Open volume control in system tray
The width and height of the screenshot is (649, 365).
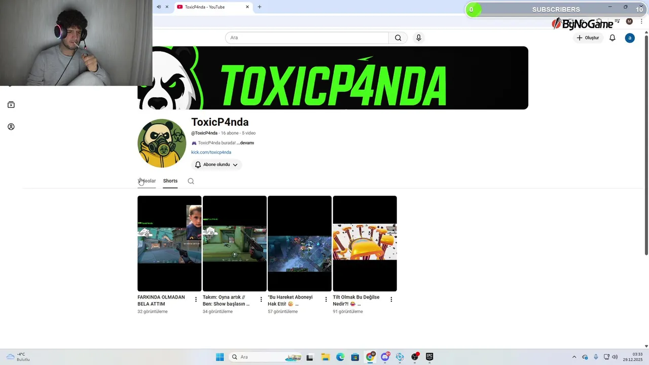pyautogui.click(x=615, y=357)
